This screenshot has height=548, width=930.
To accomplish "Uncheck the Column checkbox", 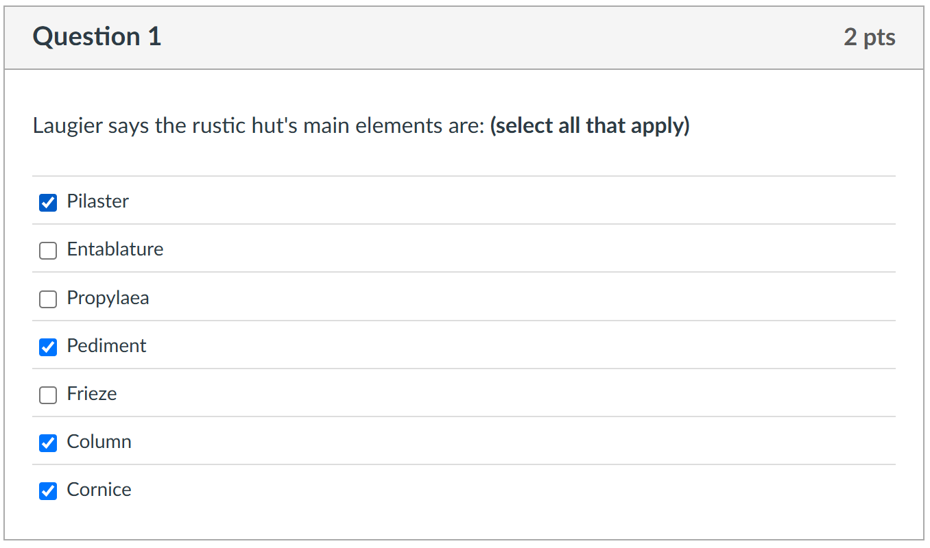I will click(47, 443).
